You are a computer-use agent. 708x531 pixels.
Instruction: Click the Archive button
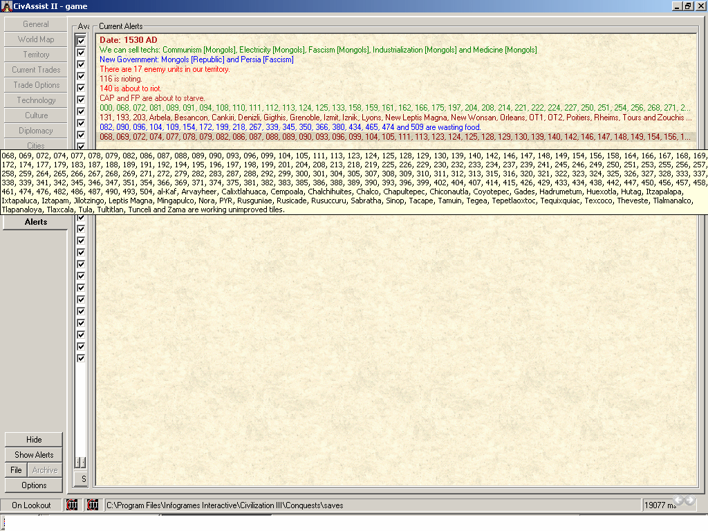45,470
